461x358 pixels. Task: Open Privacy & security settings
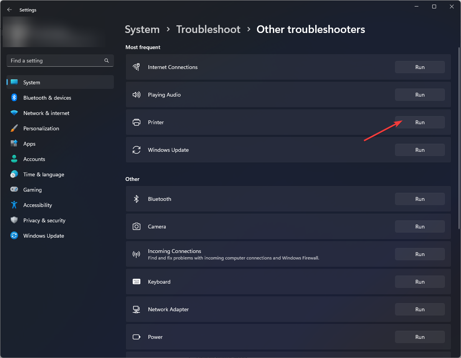coord(60,220)
